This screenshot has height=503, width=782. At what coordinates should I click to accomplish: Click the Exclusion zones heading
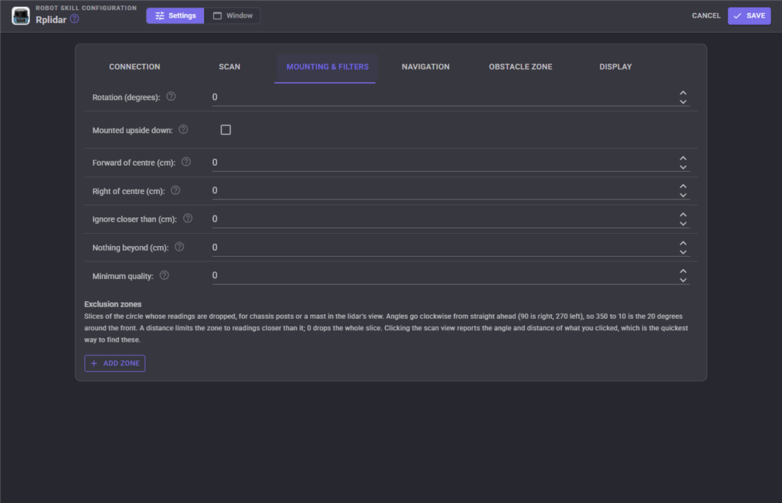tap(113, 304)
